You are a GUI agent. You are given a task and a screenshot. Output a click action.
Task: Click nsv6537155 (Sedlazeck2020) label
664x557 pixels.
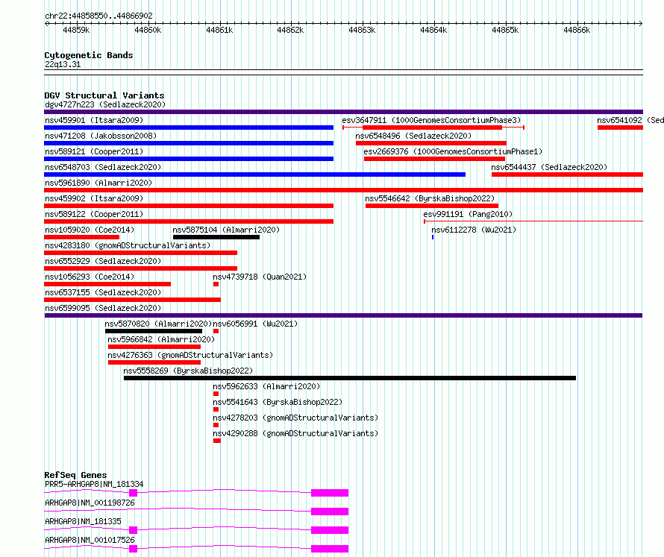pos(103,292)
